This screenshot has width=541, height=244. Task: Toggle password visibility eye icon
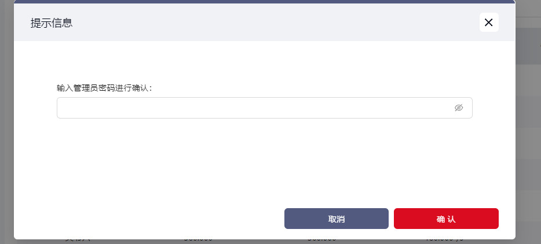(459, 108)
